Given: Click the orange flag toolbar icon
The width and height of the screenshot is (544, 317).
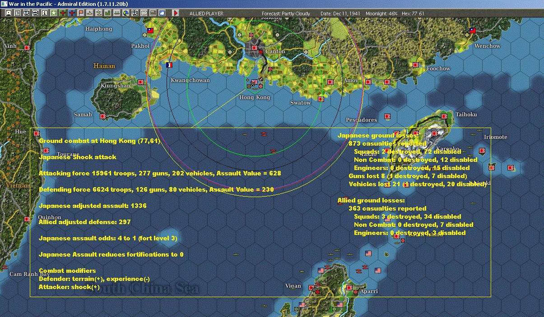Looking at the screenshot, I should (x=81, y=13).
